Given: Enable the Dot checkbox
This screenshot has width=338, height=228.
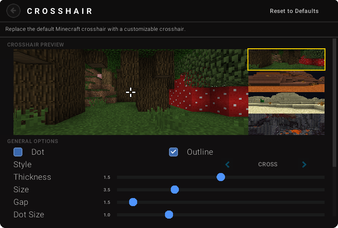Looking at the screenshot, I should (x=18, y=152).
